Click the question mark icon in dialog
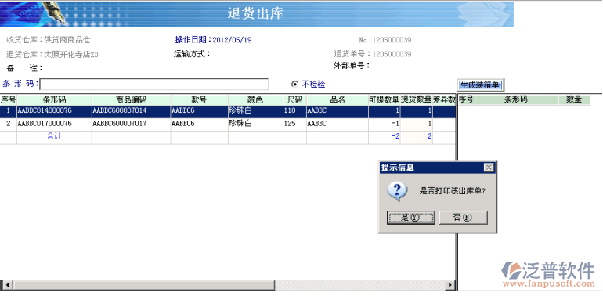 point(397,191)
